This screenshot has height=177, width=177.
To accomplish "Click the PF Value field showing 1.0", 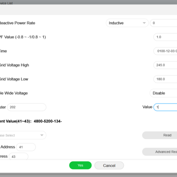I will pos(165,37).
